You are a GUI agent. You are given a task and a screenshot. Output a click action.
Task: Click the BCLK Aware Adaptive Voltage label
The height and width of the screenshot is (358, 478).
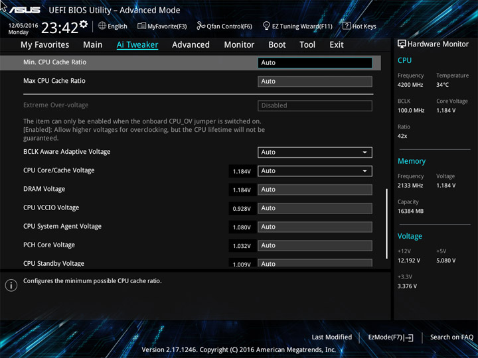coord(67,152)
